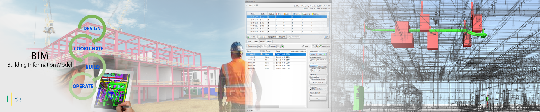Viewport: 540px width, 112px height.
Task: Select test row 05 FP vs MH
Action: pyautogui.click(x=287, y=29)
